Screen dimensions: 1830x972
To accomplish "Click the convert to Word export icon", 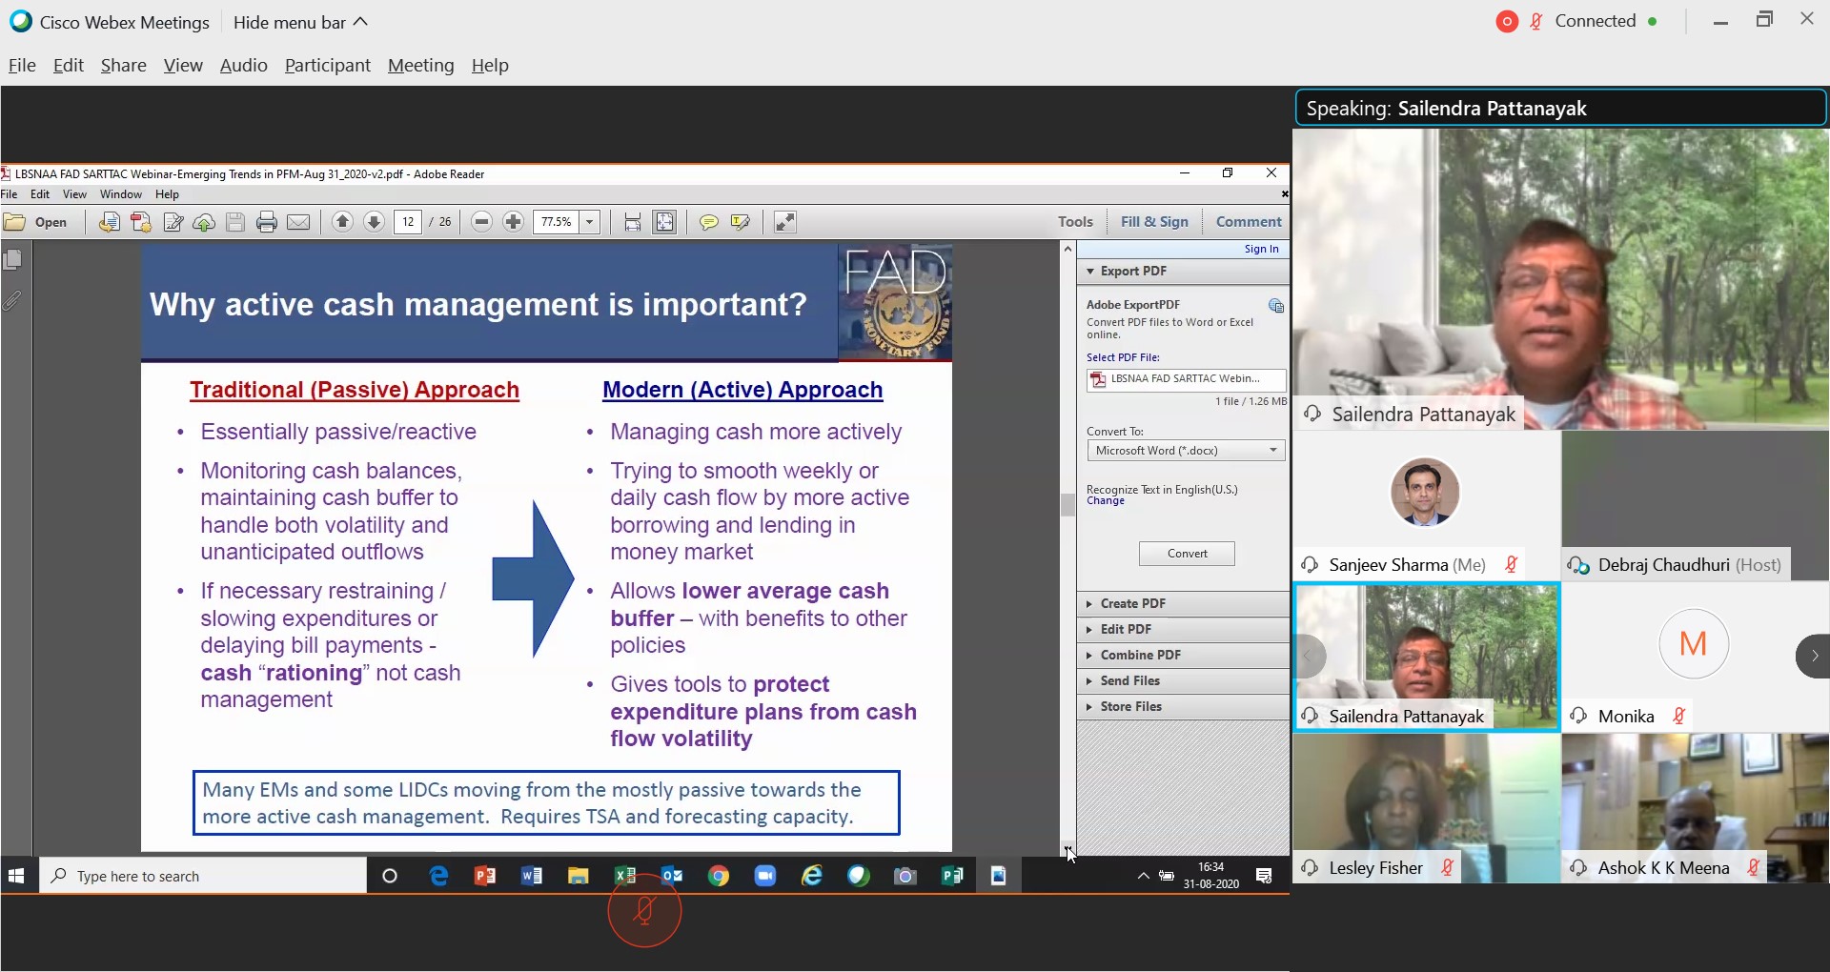I will point(109,222).
